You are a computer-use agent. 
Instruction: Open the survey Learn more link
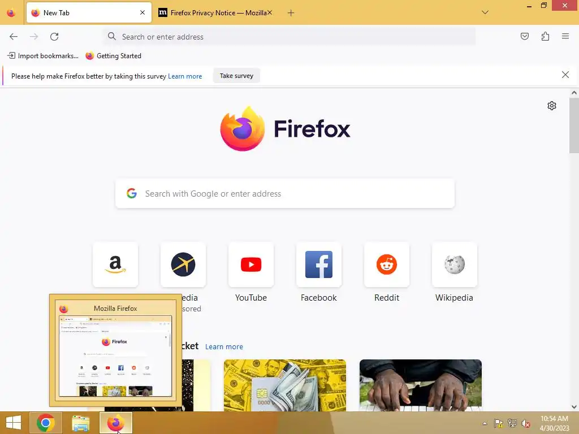click(x=185, y=76)
